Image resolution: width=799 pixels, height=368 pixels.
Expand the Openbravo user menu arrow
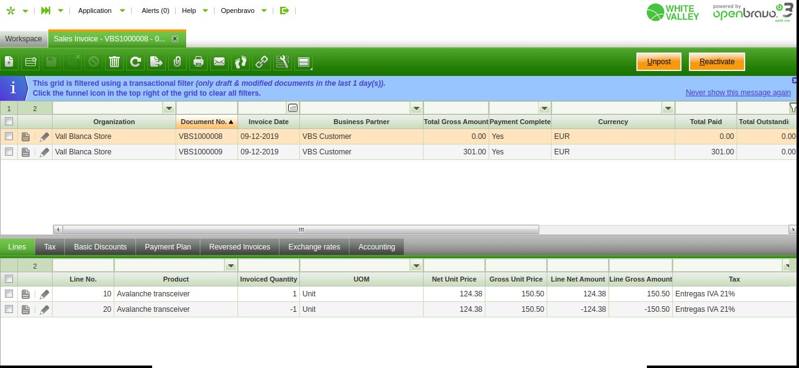(264, 10)
